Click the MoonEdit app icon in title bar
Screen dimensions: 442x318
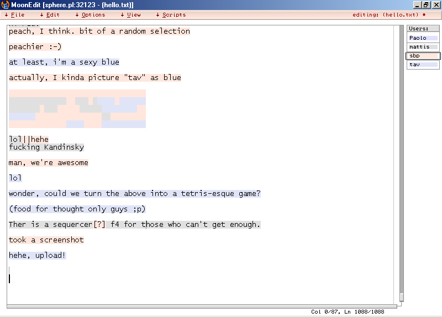(x=5, y=4)
